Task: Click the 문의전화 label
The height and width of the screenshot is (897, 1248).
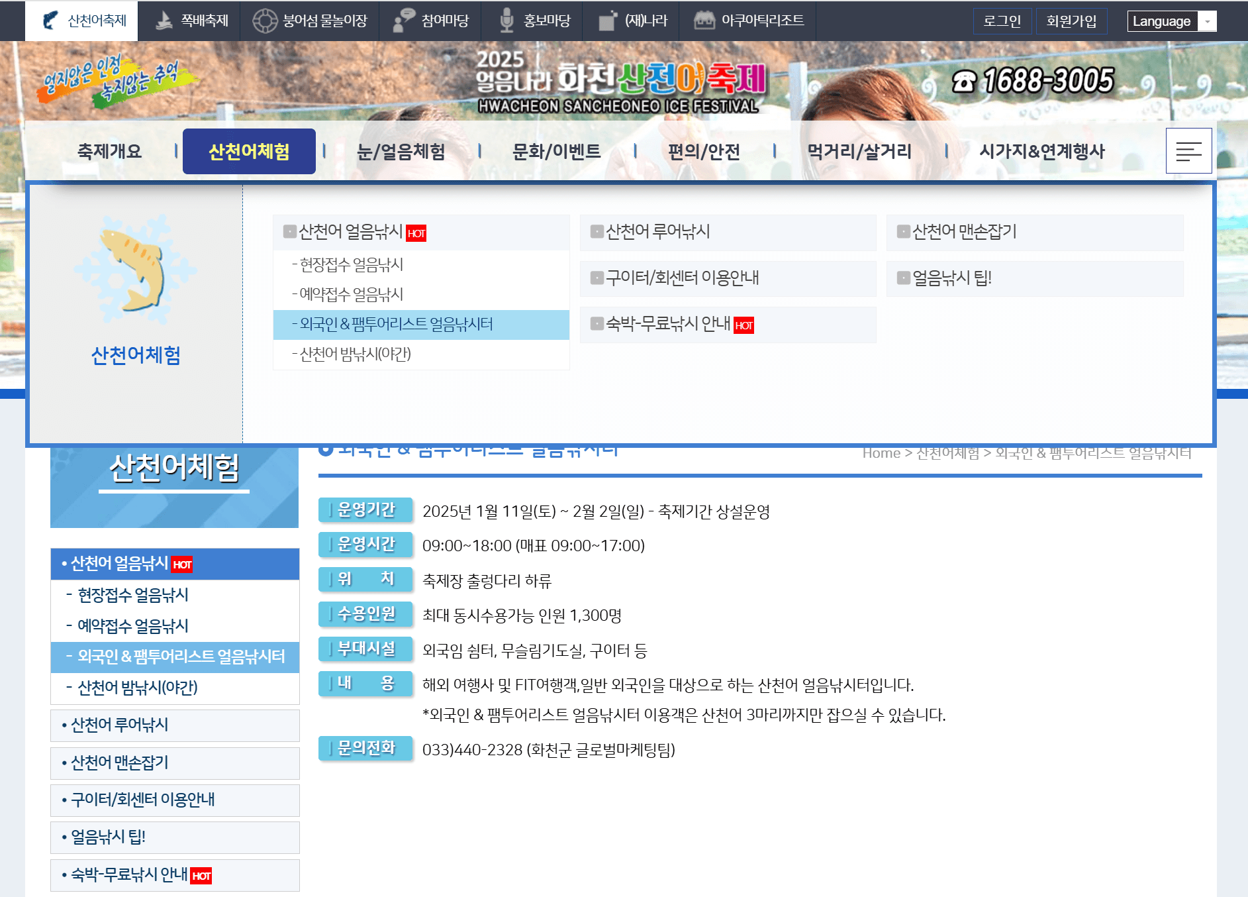Action: 365,749
